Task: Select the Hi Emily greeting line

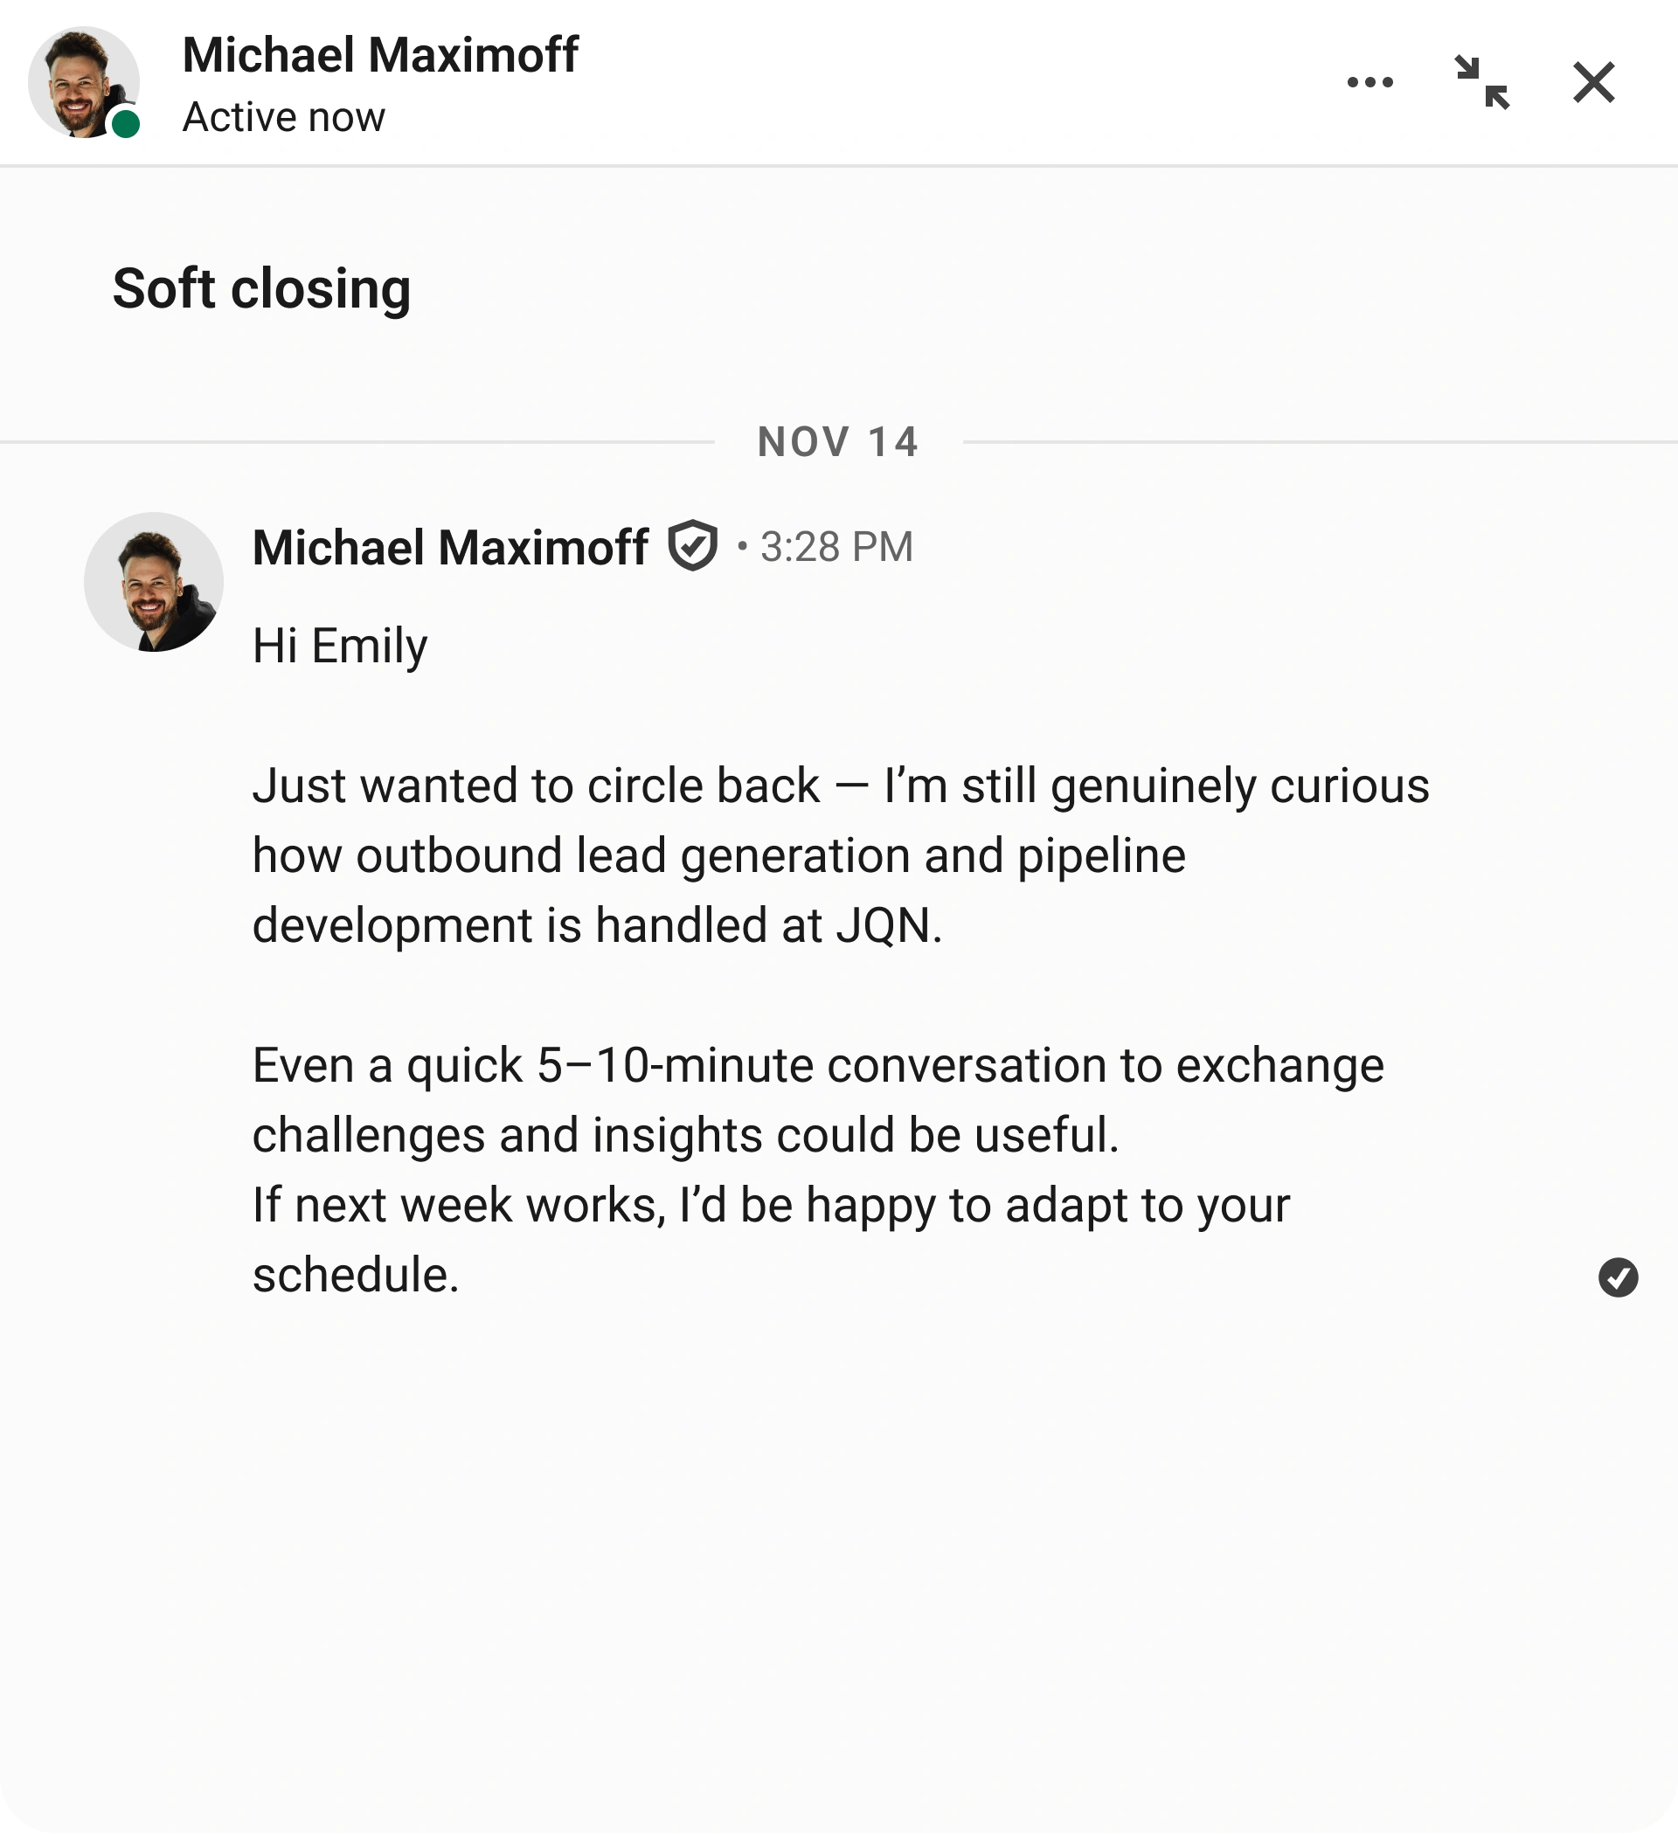Action: 339,646
